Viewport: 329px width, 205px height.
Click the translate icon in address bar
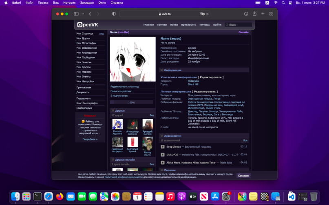tap(202, 14)
